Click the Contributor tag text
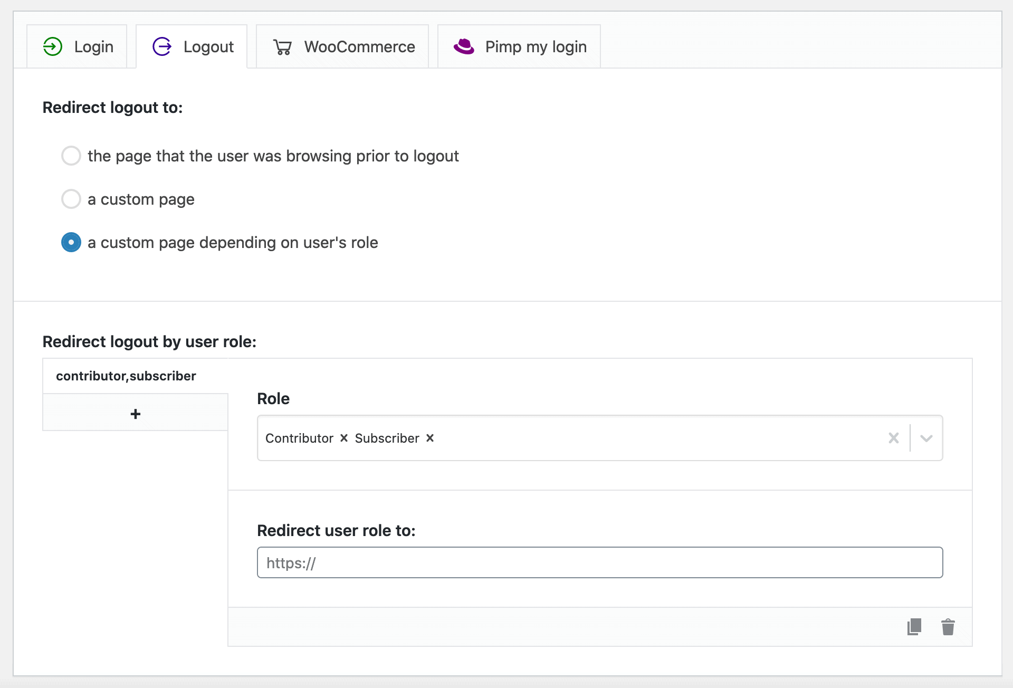The image size is (1013, 688). point(299,438)
